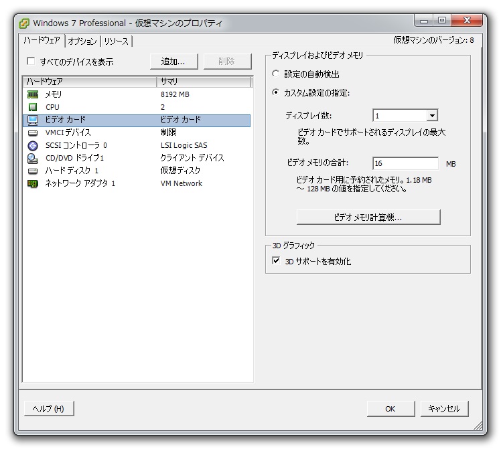Select ネットワーク アダプタ 1 row label
Image resolution: width=501 pixels, height=449 pixels.
[80, 183]
